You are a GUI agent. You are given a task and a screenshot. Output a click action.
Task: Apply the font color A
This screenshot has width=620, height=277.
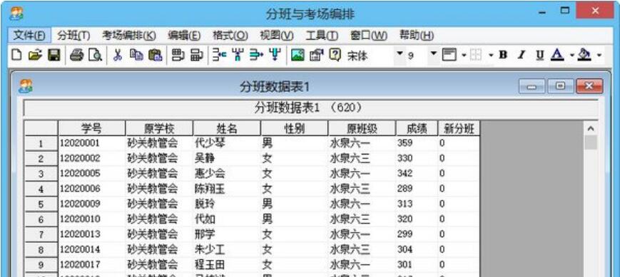pyautogui.click(x=557, y=56)
